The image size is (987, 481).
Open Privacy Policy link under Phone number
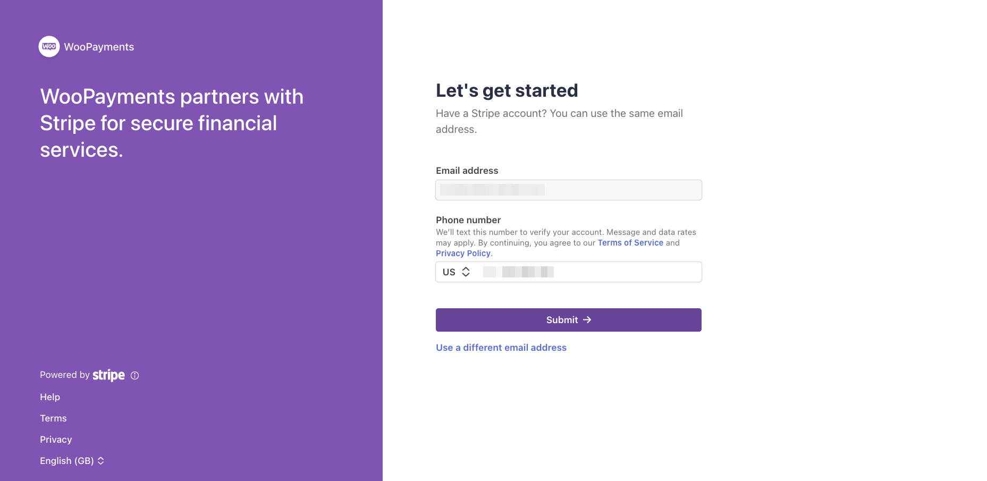pos(463,254)
